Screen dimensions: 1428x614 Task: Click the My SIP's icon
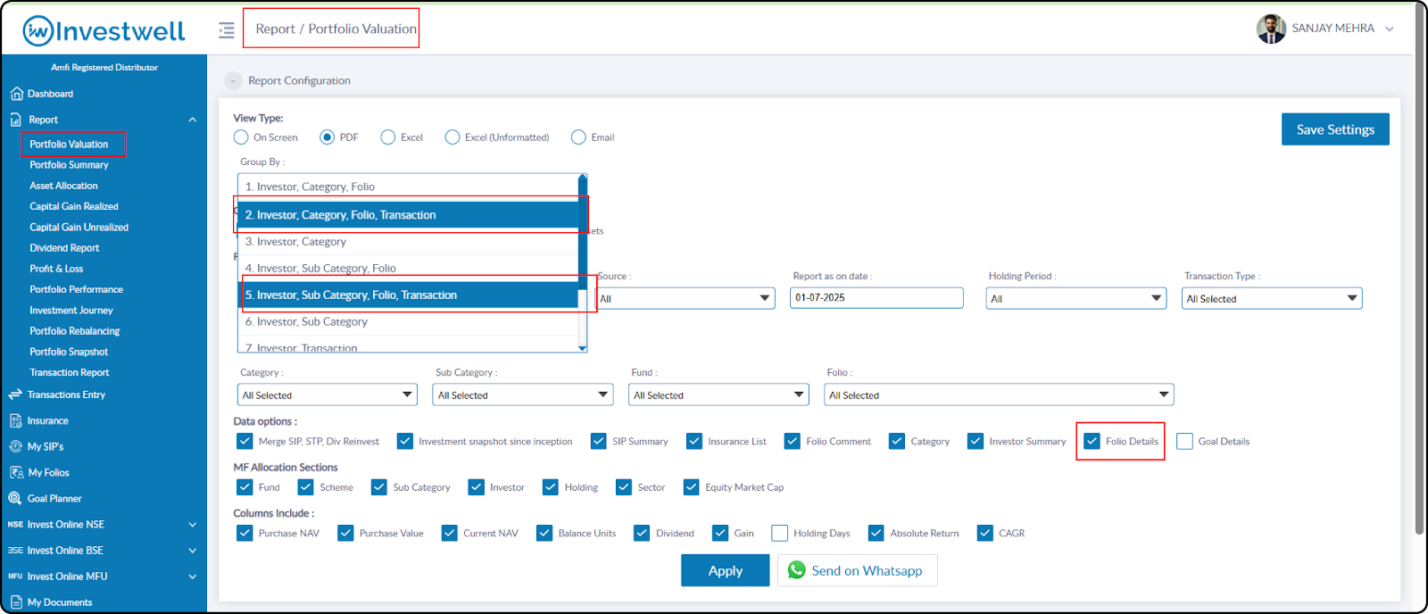(x=16, y=446)
